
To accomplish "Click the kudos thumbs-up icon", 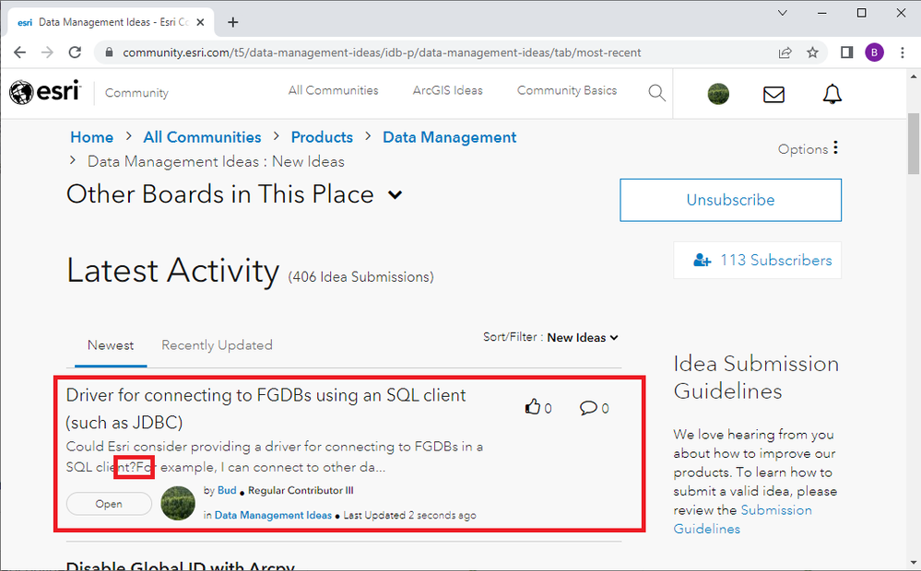I will (x=532, y=408).
